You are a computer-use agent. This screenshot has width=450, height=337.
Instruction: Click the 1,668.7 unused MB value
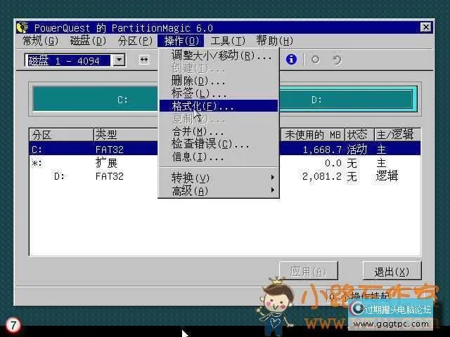322,150
